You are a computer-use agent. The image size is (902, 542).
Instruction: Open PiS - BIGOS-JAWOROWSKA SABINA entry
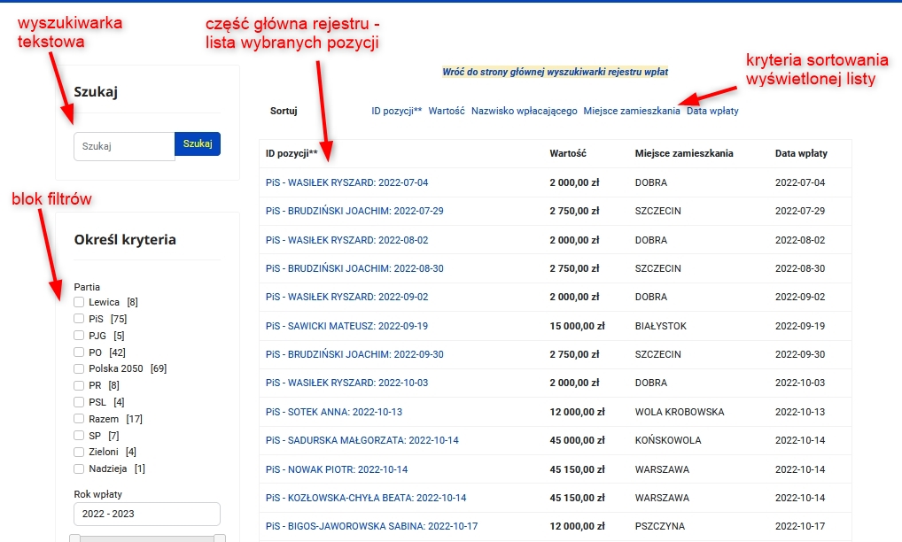[x=371, y=526]
